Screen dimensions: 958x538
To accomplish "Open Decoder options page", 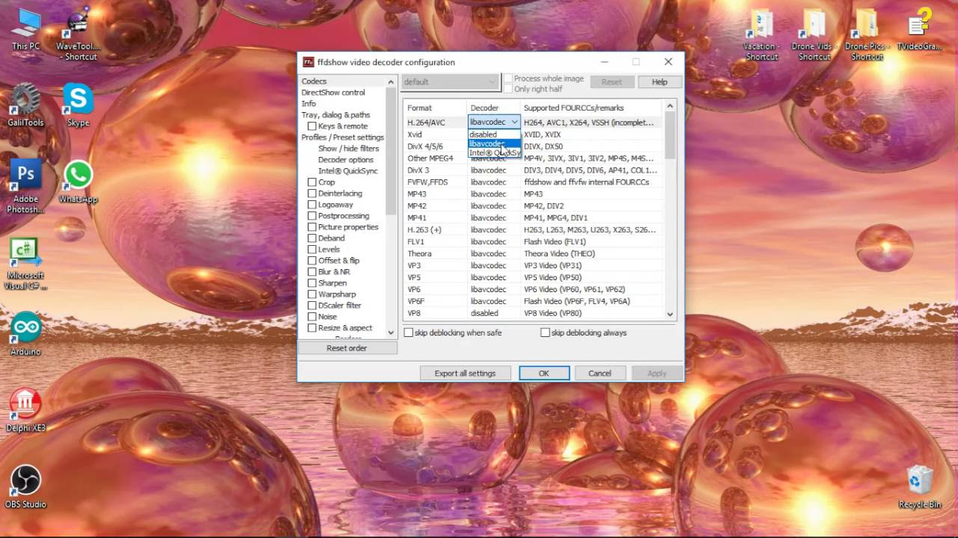I will (x=346, y=160).
